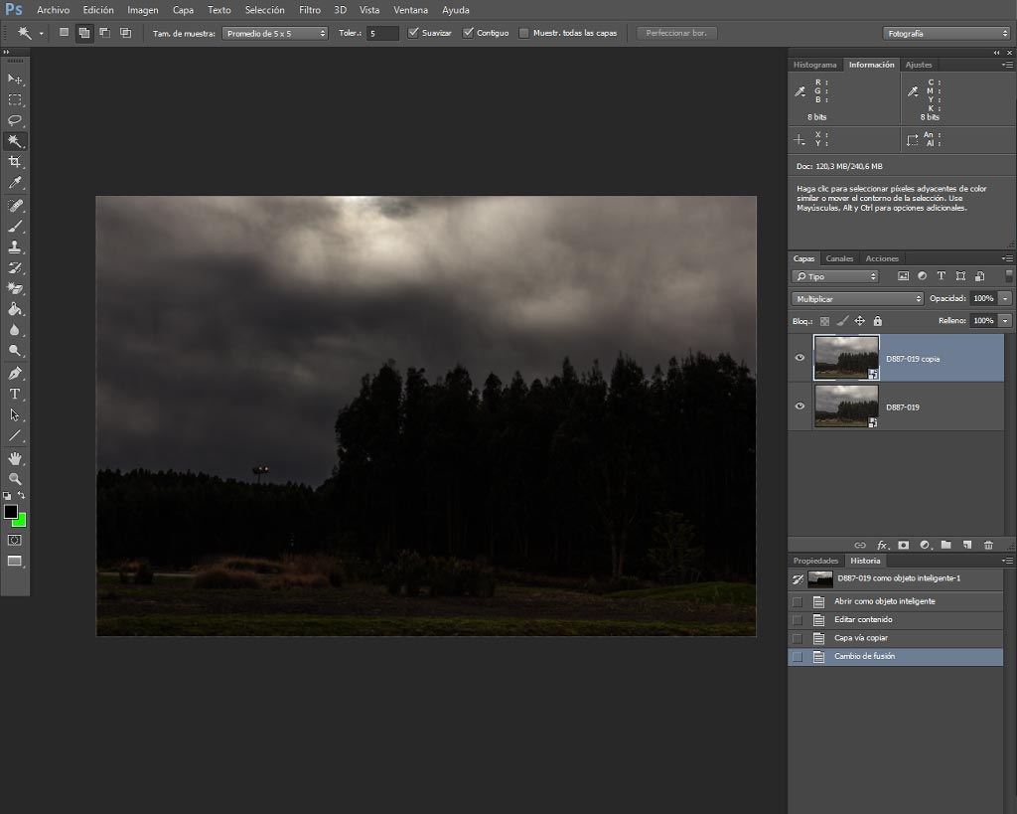The height and width of the screenshot is (814, 1017).
Task: Open the Filtro menu
Action: click(x=310, y=10)
